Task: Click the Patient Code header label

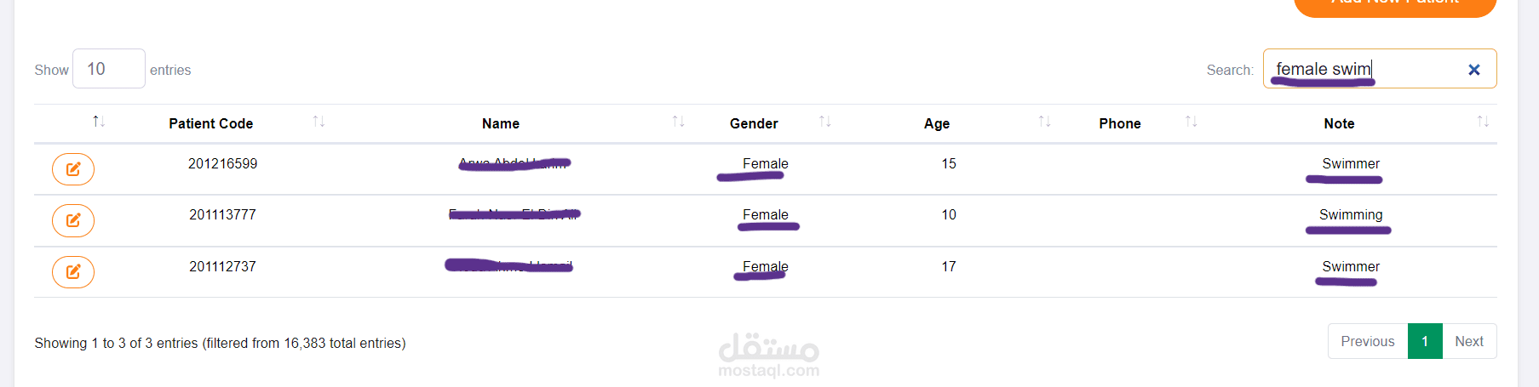Action: 210,123
